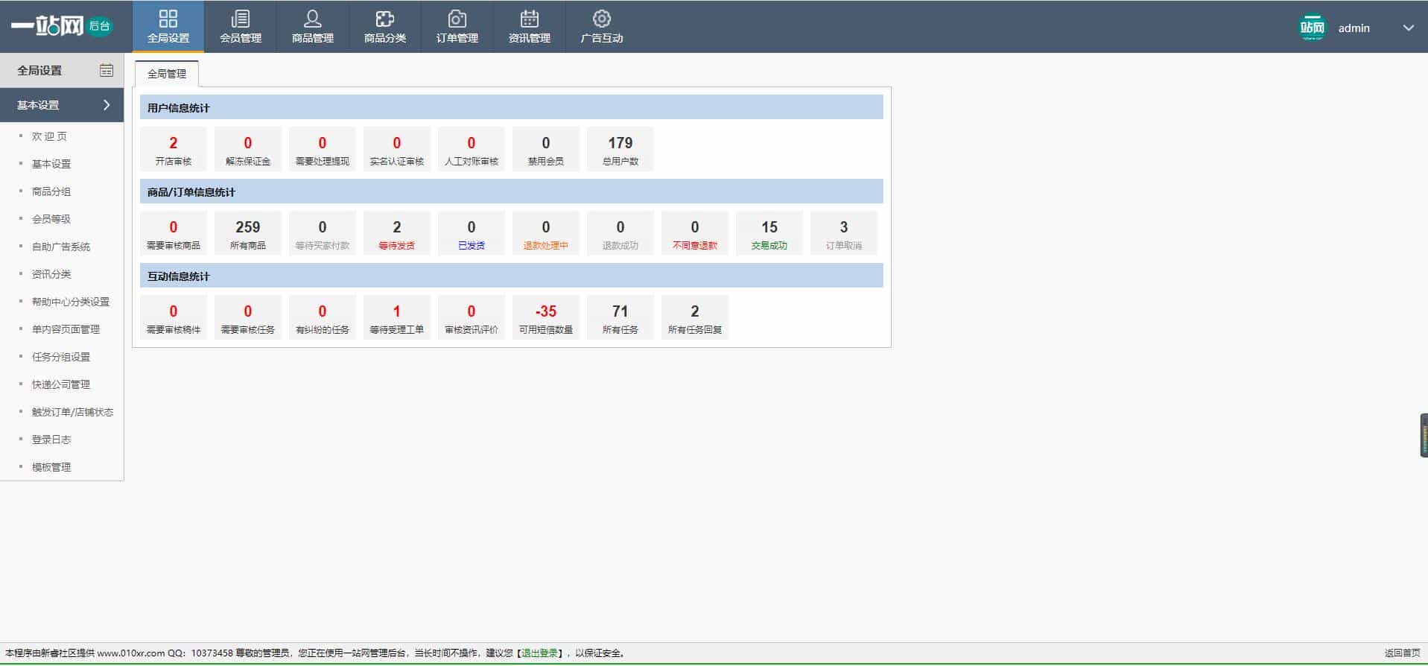
Task: Open the 开店审核 stat card
Action: click(x=174, y=149)
